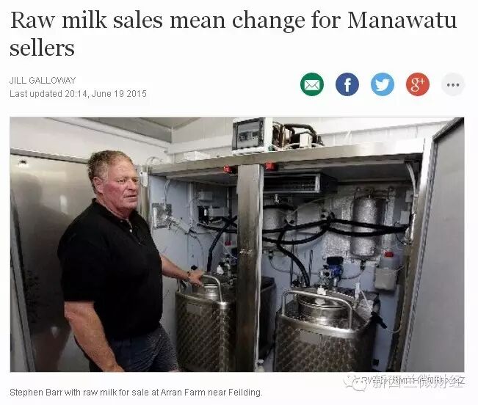Image resolution: width=478 pixels, height=405 pixels.
Task: Share the article via the email icon
Action: 312,84
